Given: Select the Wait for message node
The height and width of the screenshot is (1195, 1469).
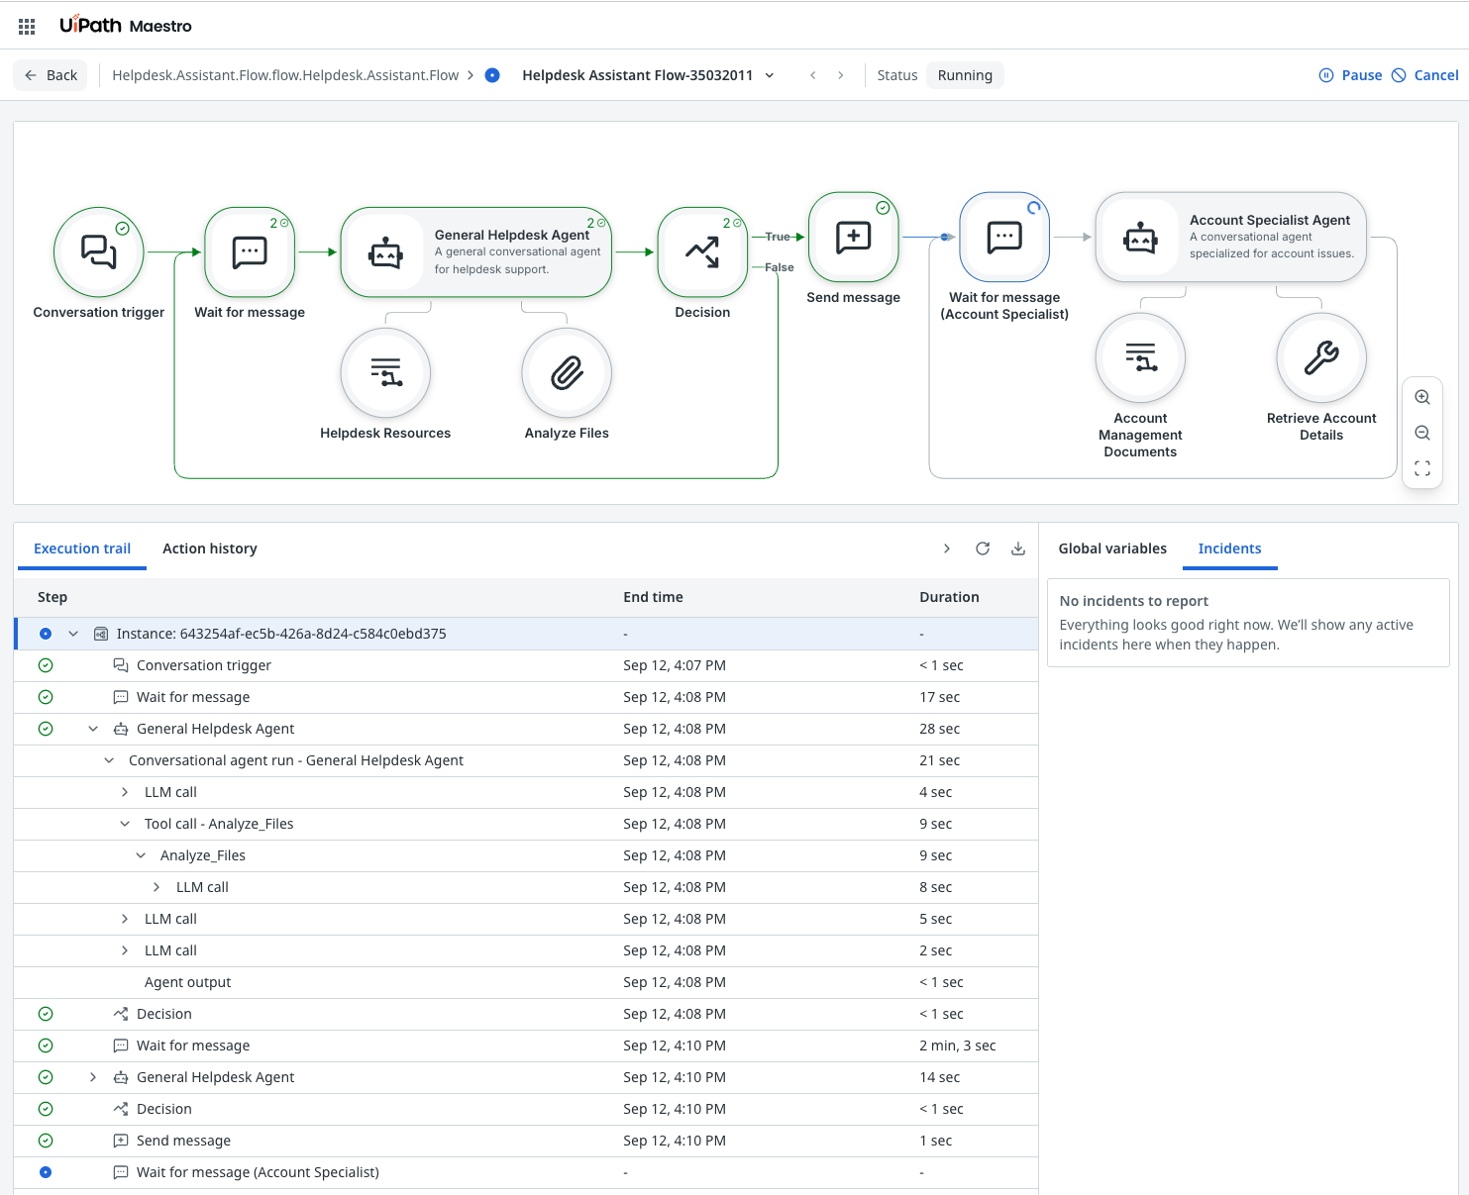Looking at the screenshot, I should point(250,251).
